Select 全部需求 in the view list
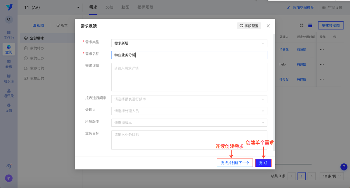 [x=48, y=38]
